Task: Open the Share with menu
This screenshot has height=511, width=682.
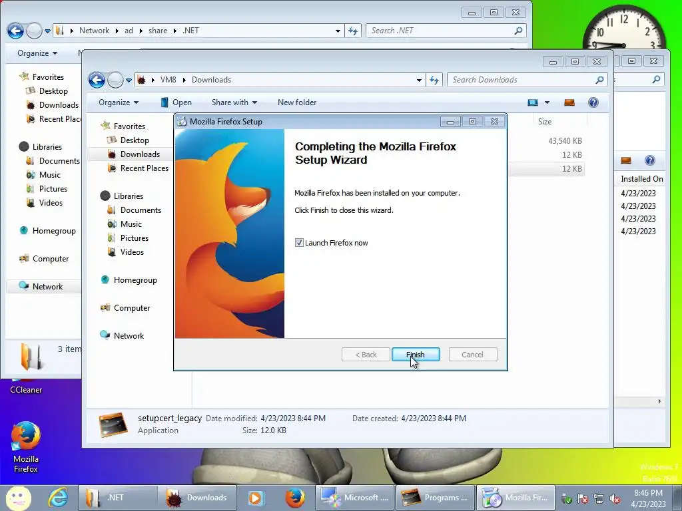Action: tap(234, 102)
